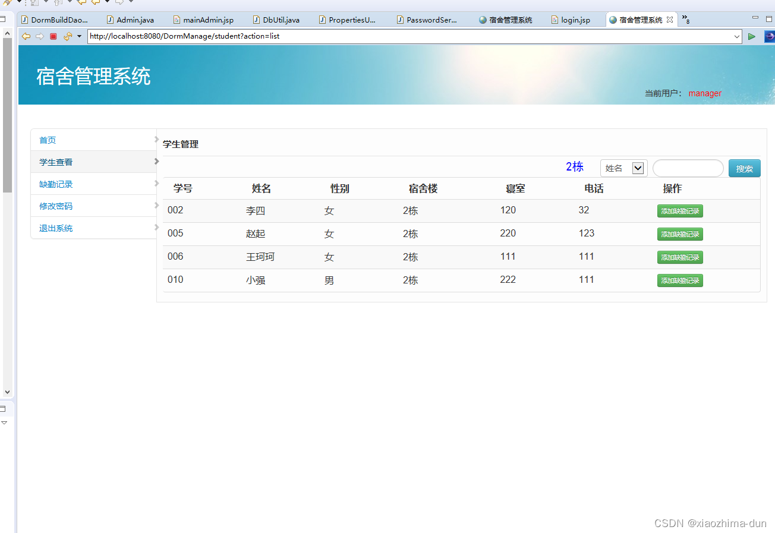
Task: Show the hidden editors list (»8)
Action: pyautogui.click(x=685, y=19)
